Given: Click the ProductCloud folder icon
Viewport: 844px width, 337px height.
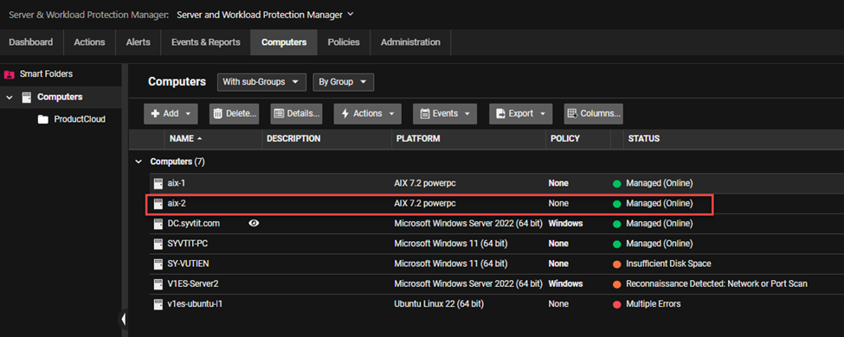Looking at the screenshot, I should pyautogui.click(x=43, y=119).
